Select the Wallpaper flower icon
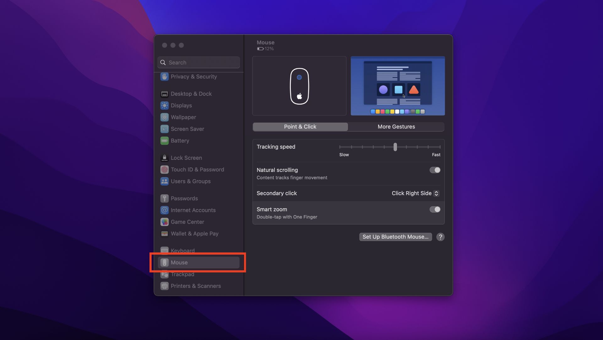The width and height of the screenshot is (603, 340). click(x=164, y=117)
